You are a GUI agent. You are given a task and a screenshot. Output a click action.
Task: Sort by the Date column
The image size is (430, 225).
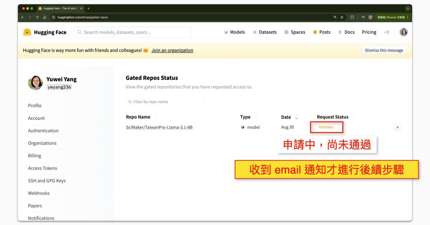[x=290, y=117]
